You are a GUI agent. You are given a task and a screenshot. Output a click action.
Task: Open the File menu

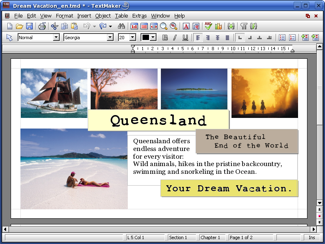pos(18,16)
